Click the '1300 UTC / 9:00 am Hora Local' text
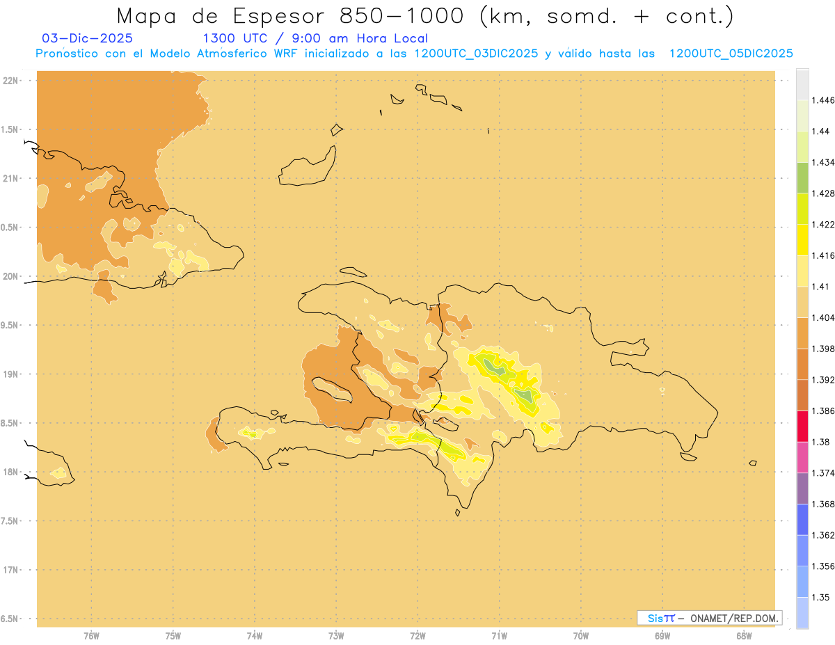 [x=315, y=39]
